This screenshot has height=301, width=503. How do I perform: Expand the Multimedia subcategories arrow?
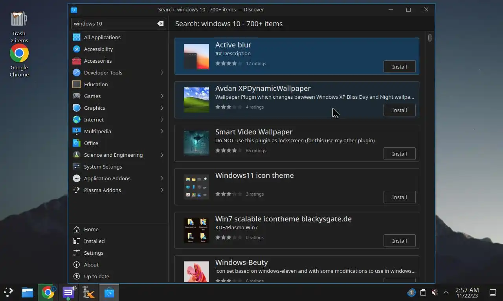click(x=162, y=131)
